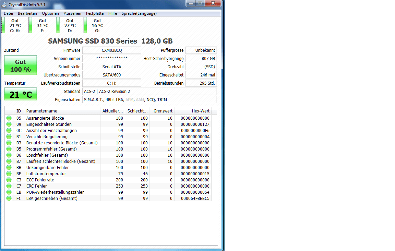Click status circle for Löschfehler (Gesamt)
The height and width of the screenshot is (251, 395).
[x=9, y=155]
